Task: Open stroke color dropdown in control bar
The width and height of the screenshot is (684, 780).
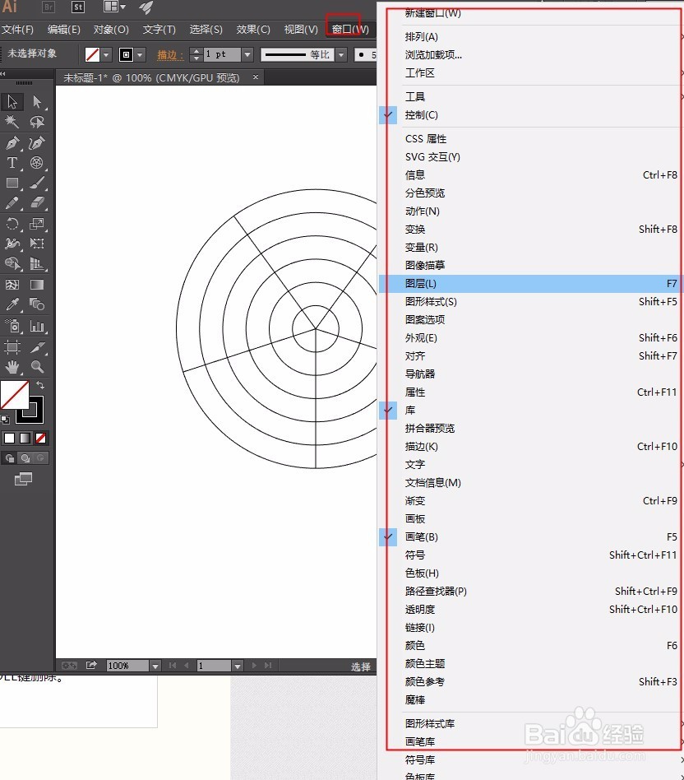Action: [141, 55]
